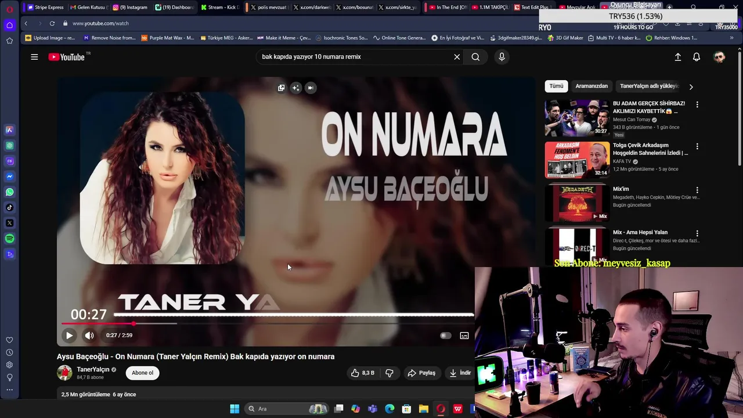Switch to the Stream - Kick tab
Screen dimensions: 743x418
[219, 7]
